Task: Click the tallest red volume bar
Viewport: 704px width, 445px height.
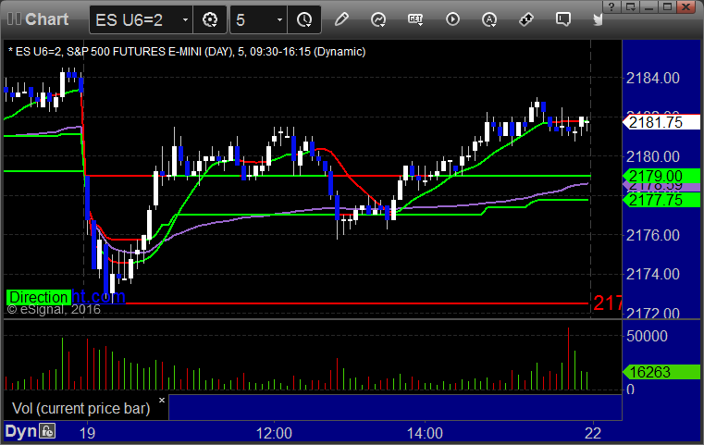Action: [568, 359]
